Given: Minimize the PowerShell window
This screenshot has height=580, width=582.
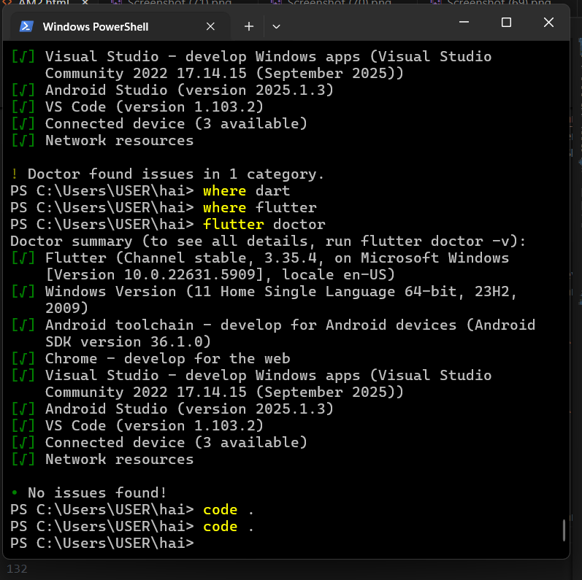Looking at the screenshot, I should 464,22.
